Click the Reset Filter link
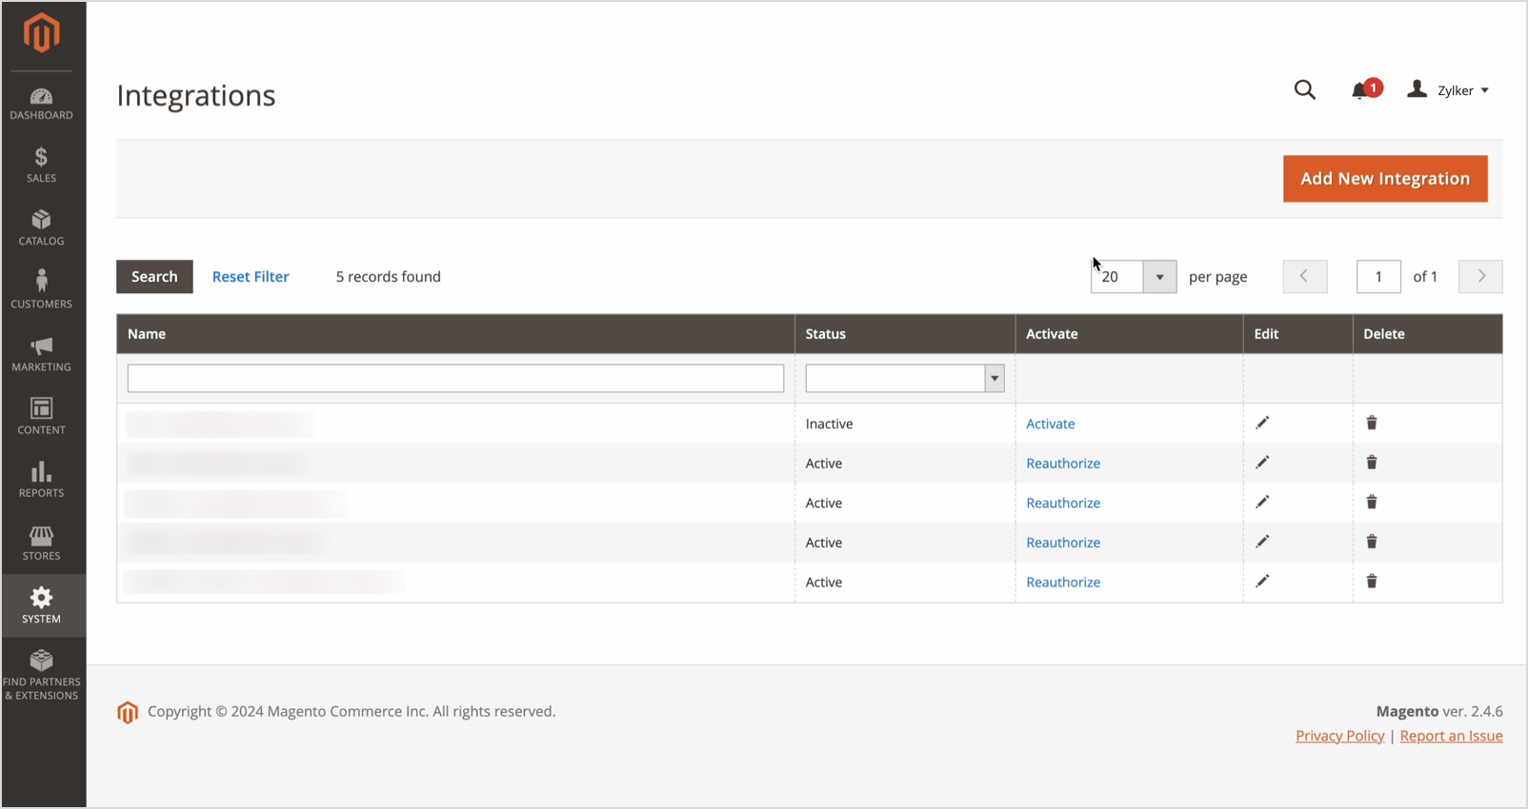The width and height of the screenshot is (1528, 809). [251, 277]
